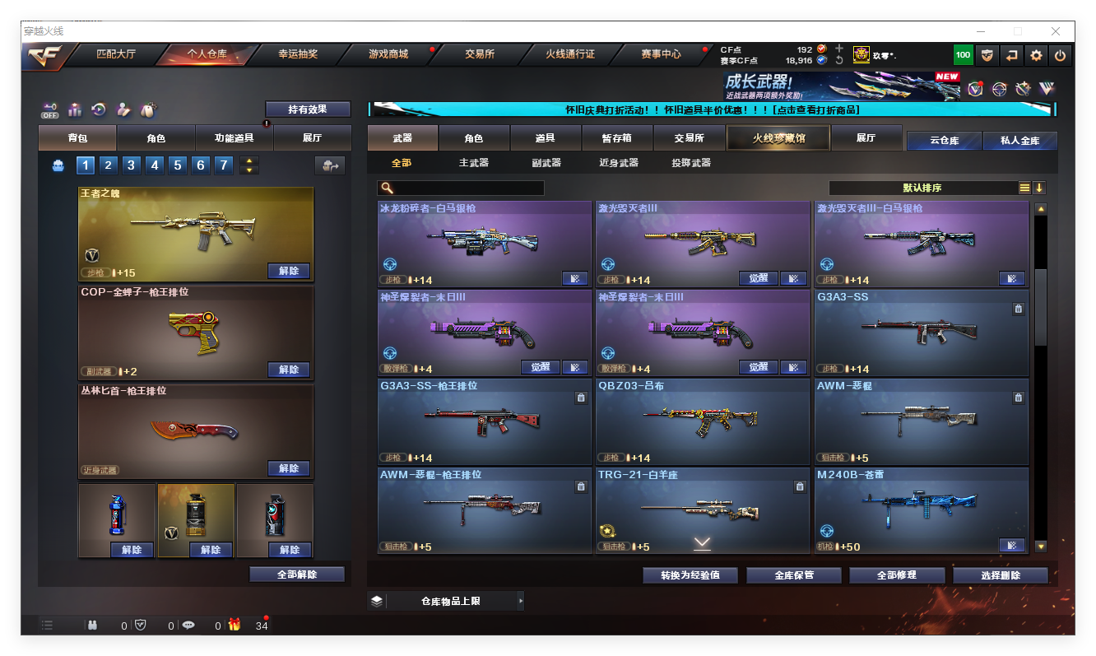Toggle sort direction arrow button
This screenshot has width=1096, height=656.
coord(1039,188)
